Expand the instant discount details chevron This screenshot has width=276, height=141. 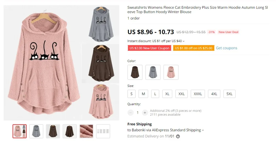pos(184,41)
